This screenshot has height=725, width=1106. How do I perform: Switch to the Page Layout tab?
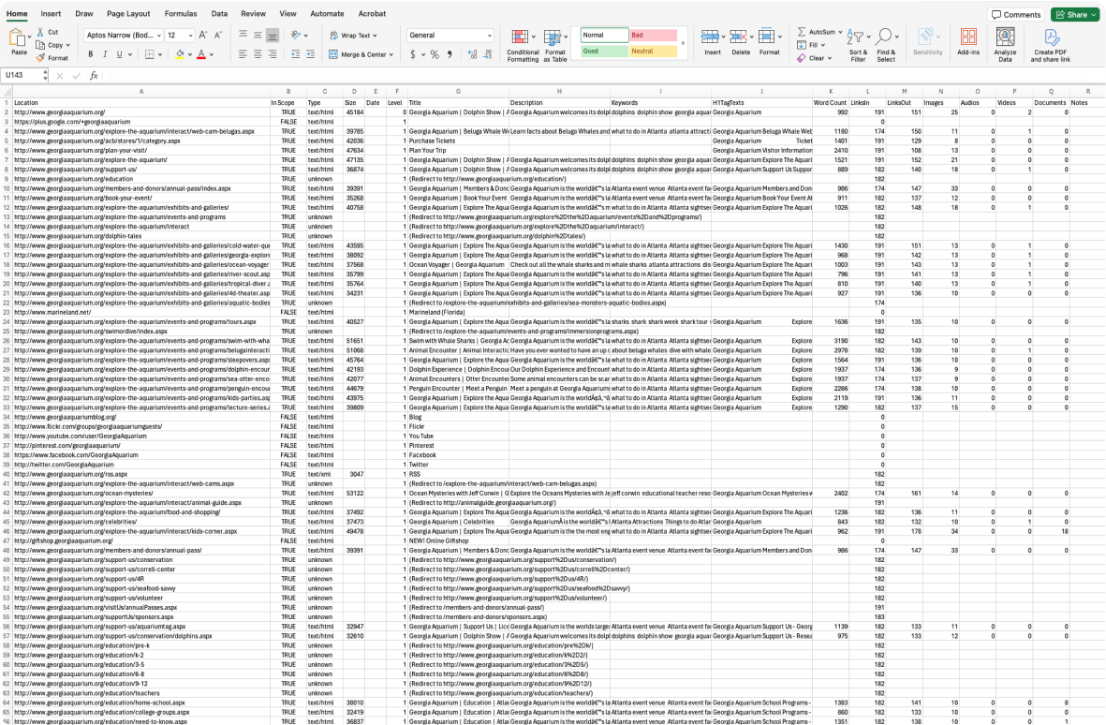[x=128, y=13]
